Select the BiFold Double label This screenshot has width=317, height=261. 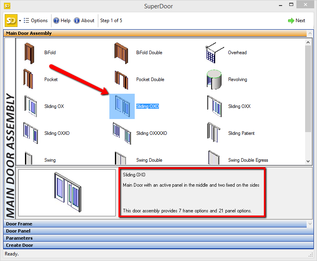(x=149, y=53)
